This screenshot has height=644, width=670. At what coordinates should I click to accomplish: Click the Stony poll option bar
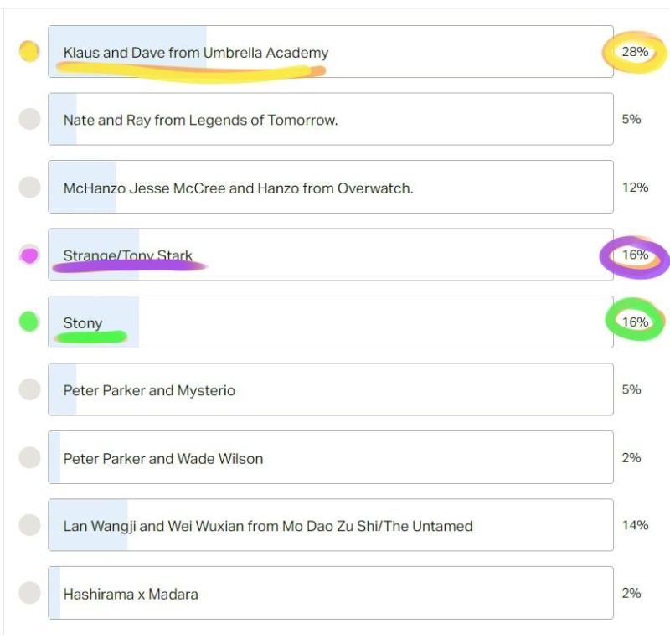pyautogui.click(x=331, y=322)
